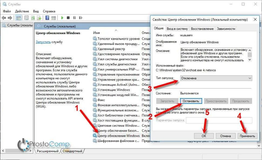Image resolution: width=262 pixels, height=160 pixels.
Task: Confirm the dialog with OK
Action: pyautogui.click(x=204, y=136)
